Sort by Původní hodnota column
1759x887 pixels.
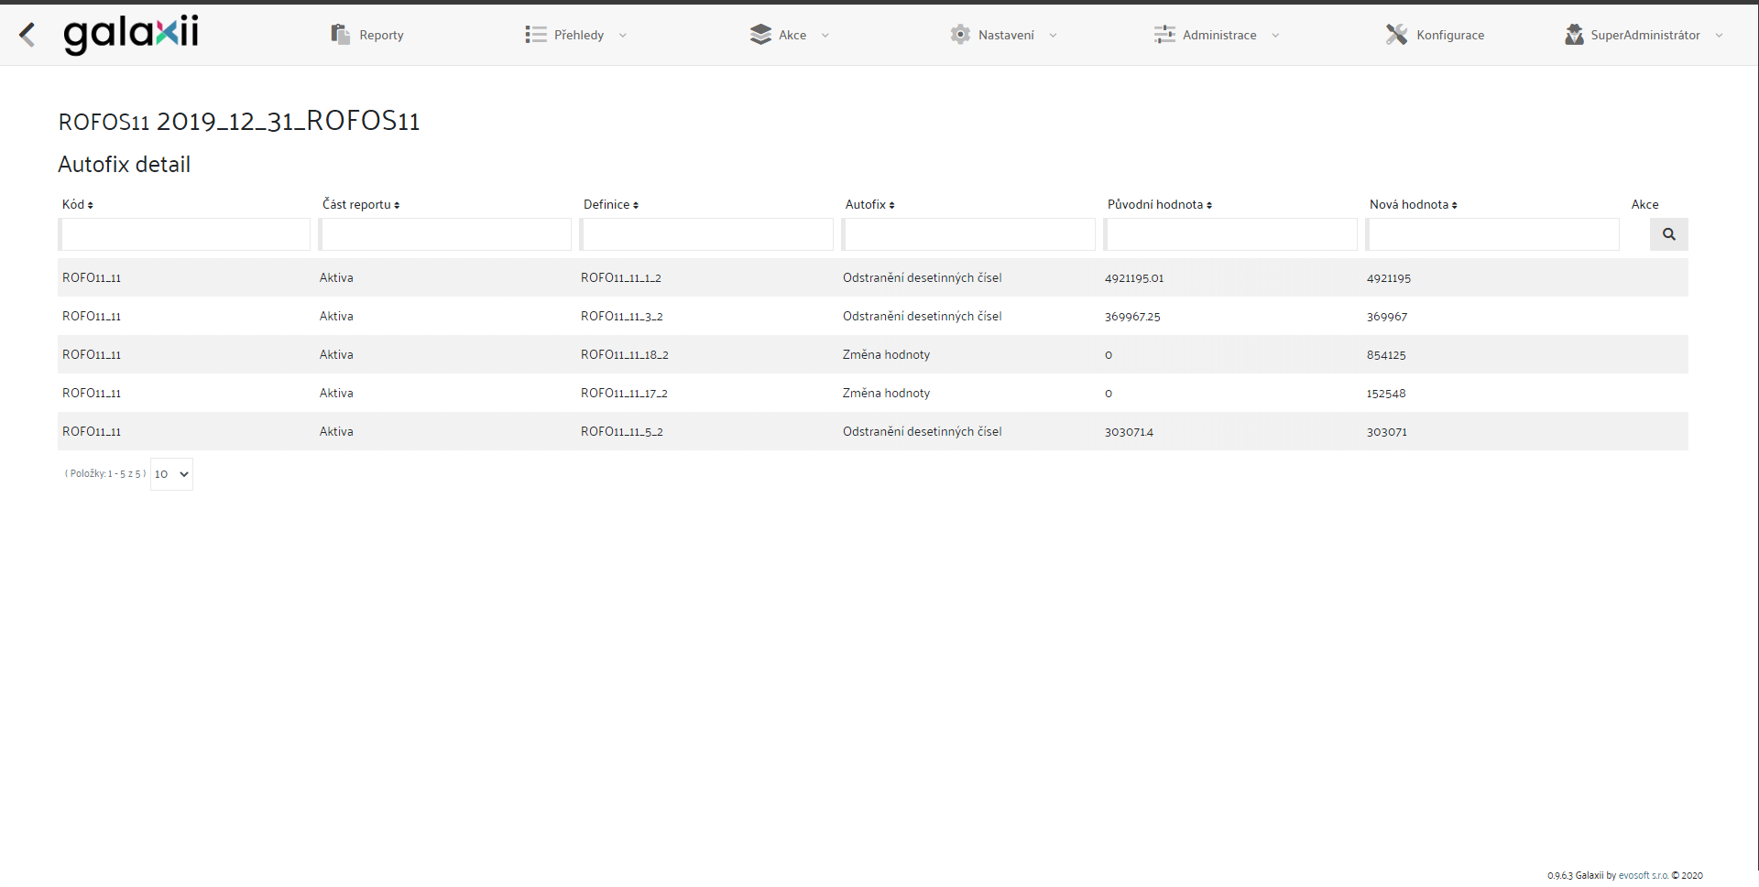pyautogui.click(x=1160, y=204)
